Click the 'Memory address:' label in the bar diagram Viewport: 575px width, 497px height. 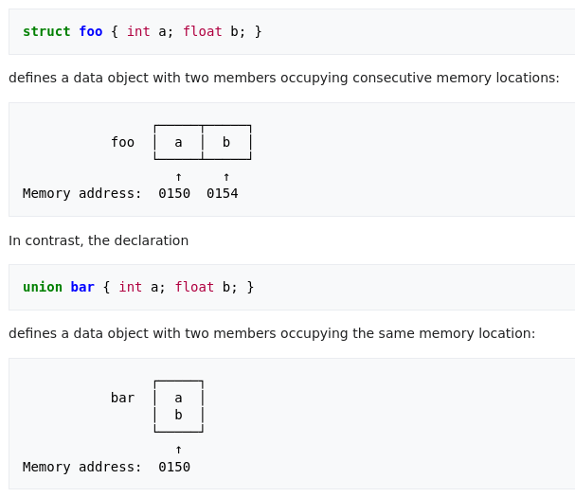coord(82,467)
